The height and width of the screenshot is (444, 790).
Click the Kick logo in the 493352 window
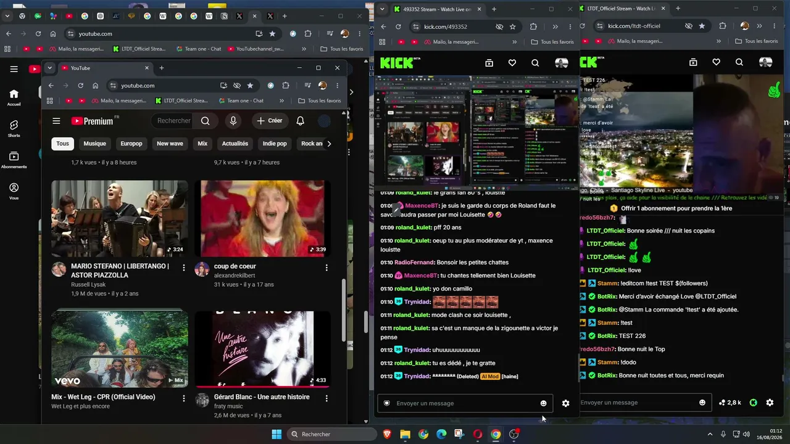(x=400, y=63)
